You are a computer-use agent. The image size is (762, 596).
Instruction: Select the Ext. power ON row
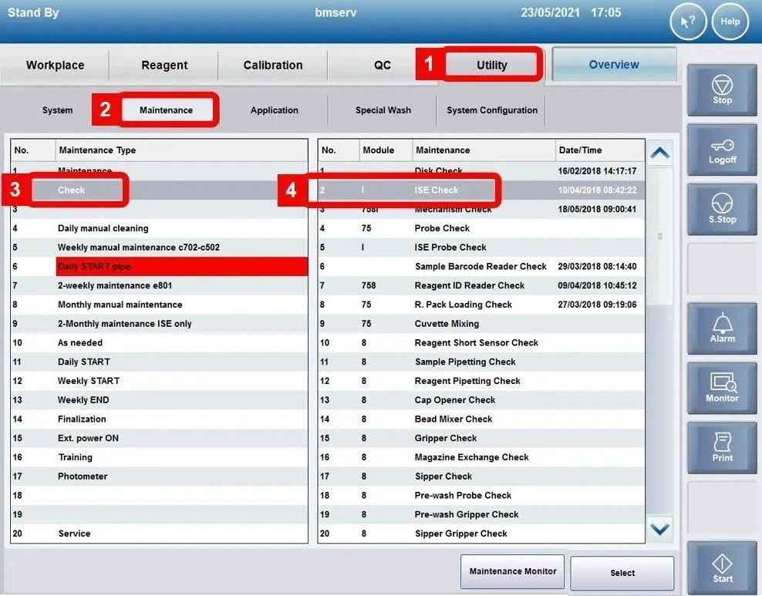(160, 438)
